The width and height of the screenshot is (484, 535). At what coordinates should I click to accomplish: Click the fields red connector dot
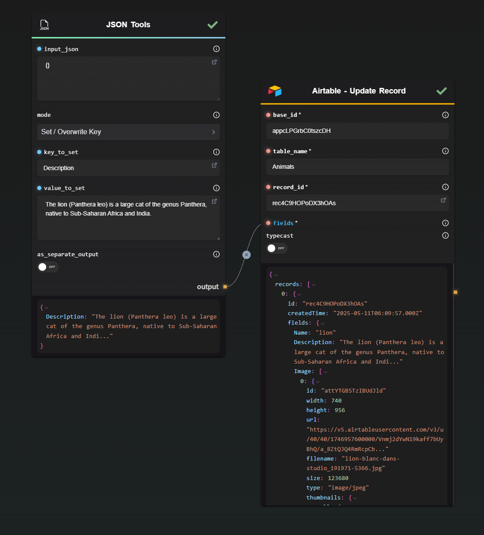click(x=268, y=223)
